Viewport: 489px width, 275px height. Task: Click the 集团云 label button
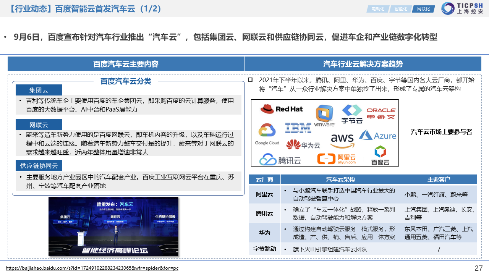coord(39,90)
